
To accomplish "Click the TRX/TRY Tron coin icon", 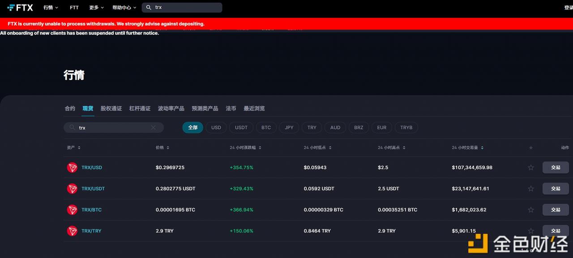I will click(x=72, y=231).
